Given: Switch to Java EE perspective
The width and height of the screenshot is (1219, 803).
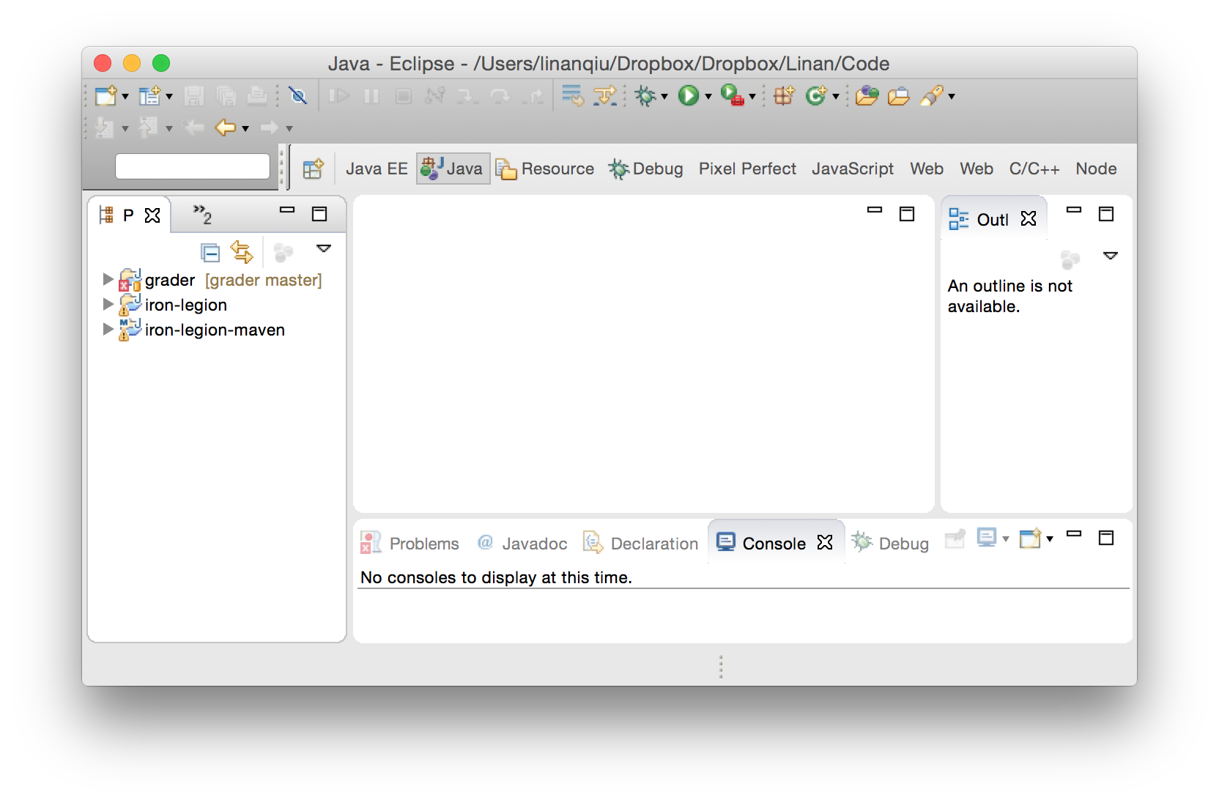Looking at the screenshot, I should coord(377,169).
